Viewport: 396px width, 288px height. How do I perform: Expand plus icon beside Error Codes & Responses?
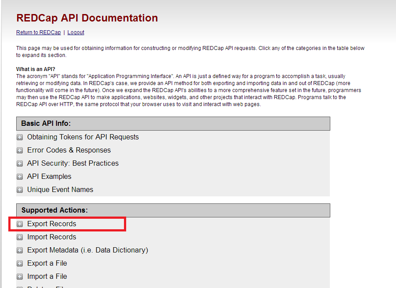click(20, 150)
